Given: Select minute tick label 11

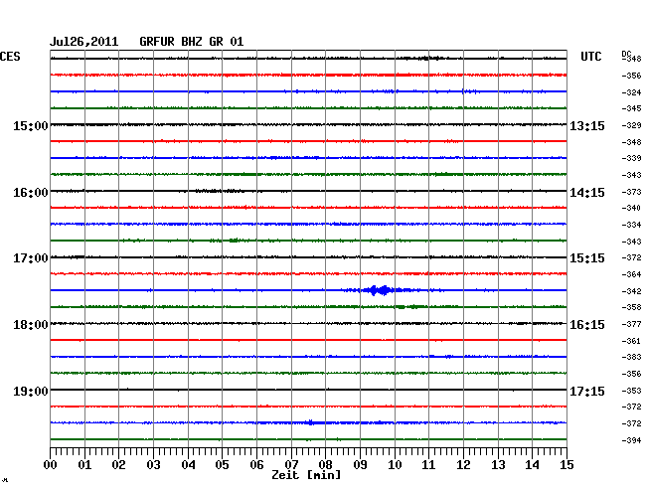Looking at the screenshot, I should (x=428, y=465).
